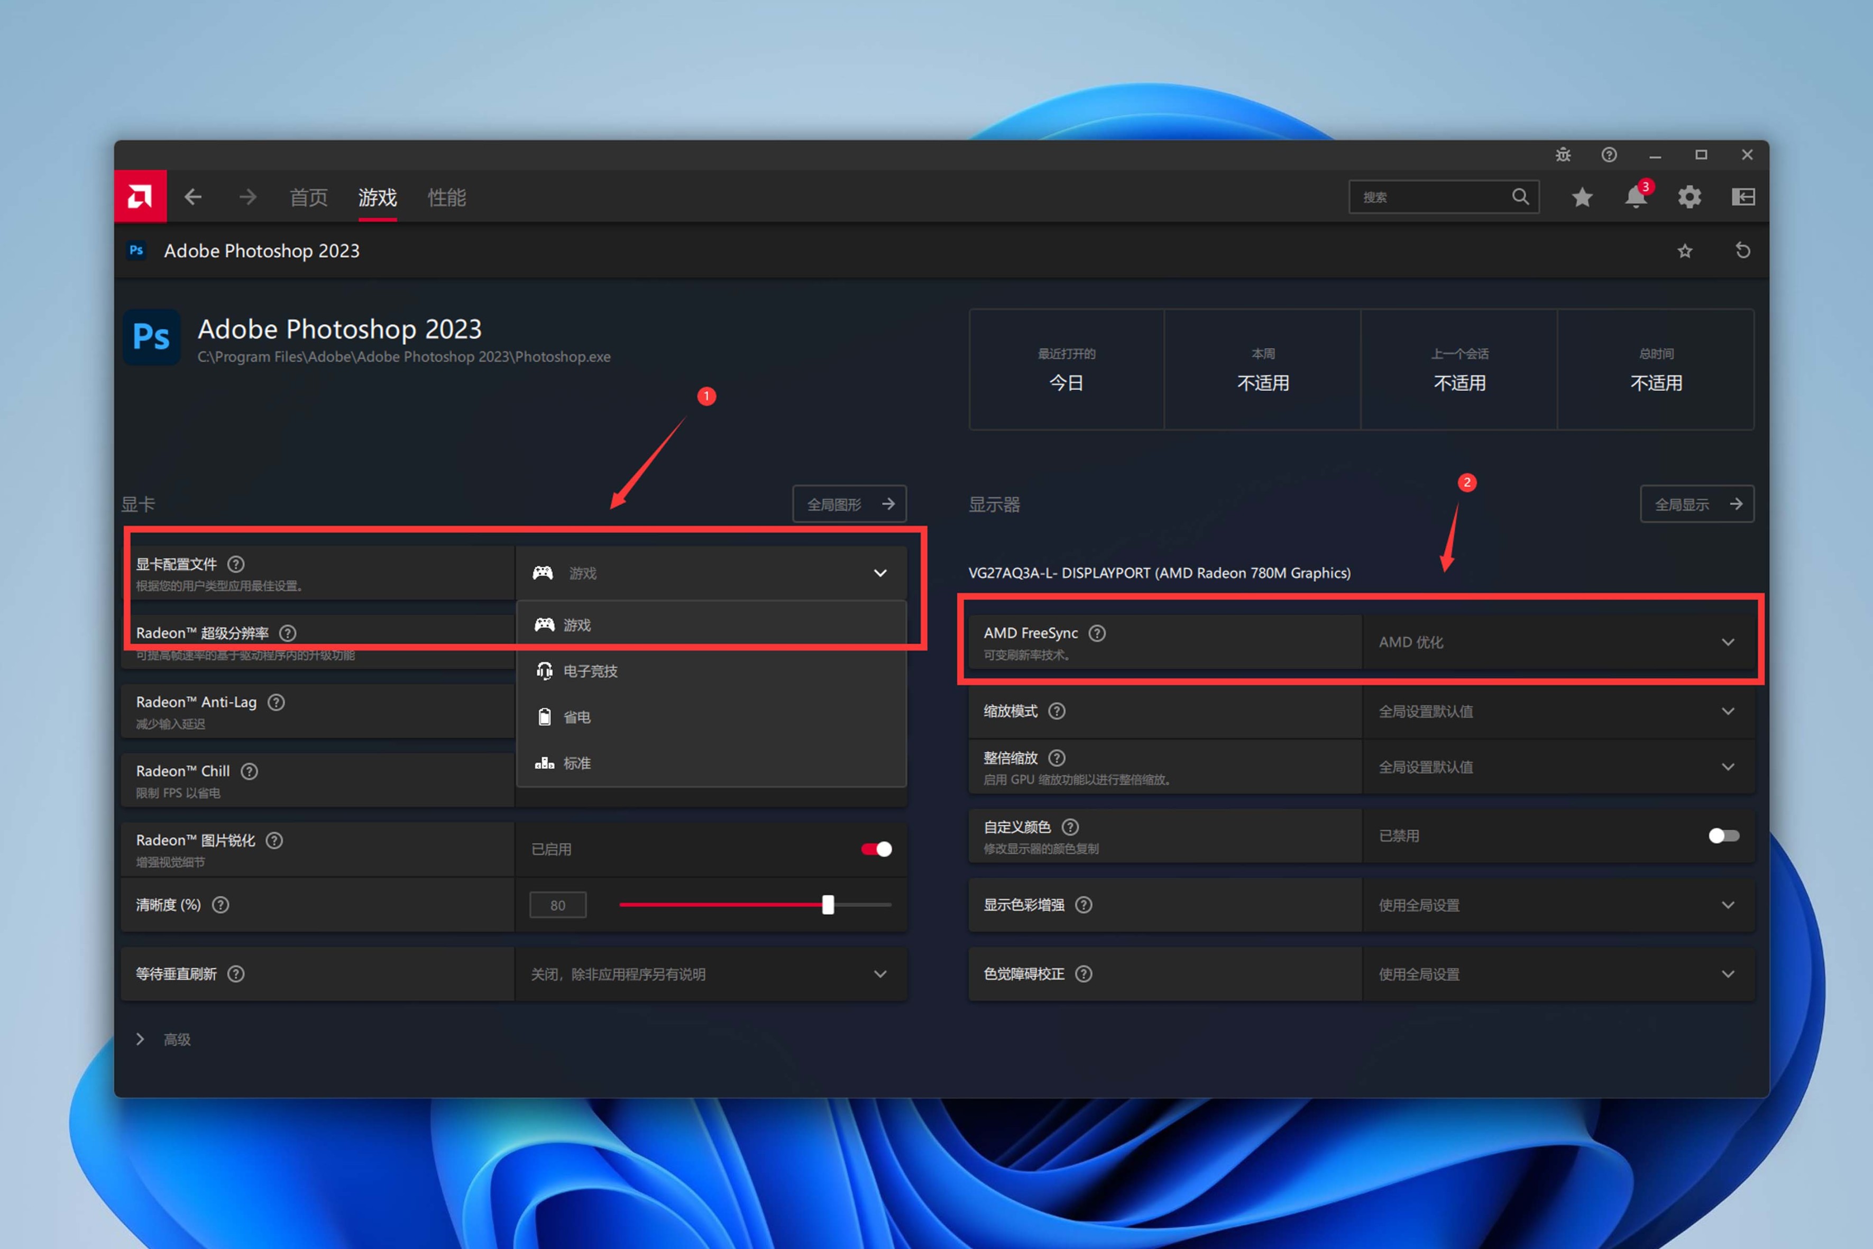
Task: Select the power saving profile option
Action: coord(576,718)
